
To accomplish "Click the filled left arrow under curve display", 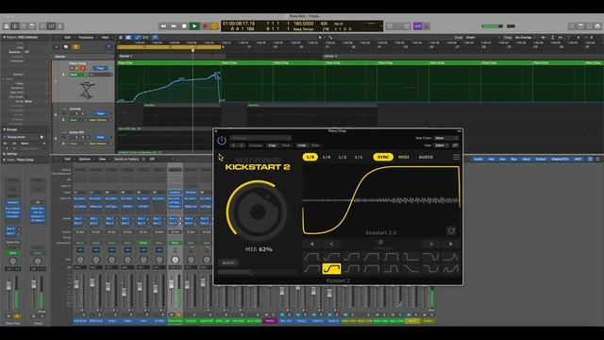I will pos(311,244).
